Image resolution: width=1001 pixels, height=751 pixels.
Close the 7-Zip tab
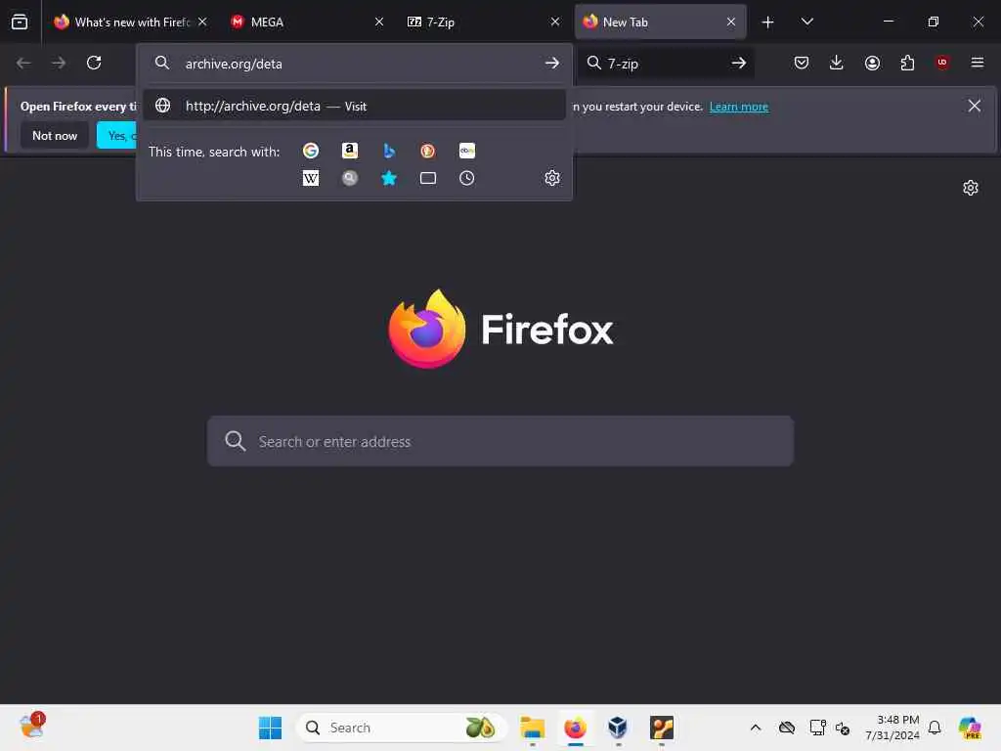(555, 22)
